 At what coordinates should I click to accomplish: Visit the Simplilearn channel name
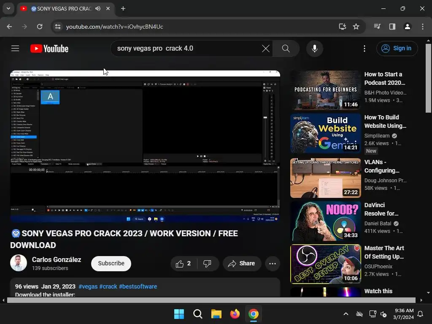coord(377,135)
